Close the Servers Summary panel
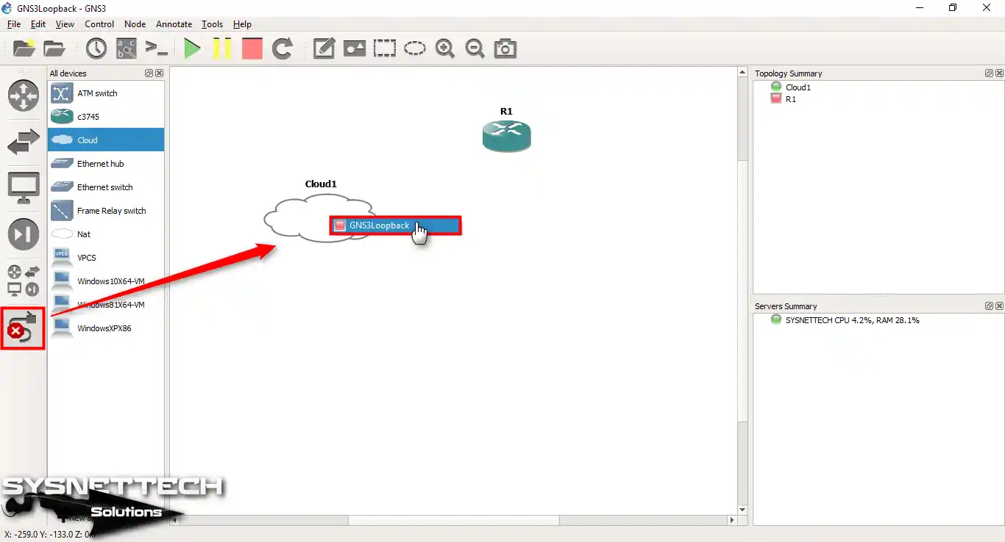Image resolution: width=1005 pixels, height=542 pixels. coord(998,306)
